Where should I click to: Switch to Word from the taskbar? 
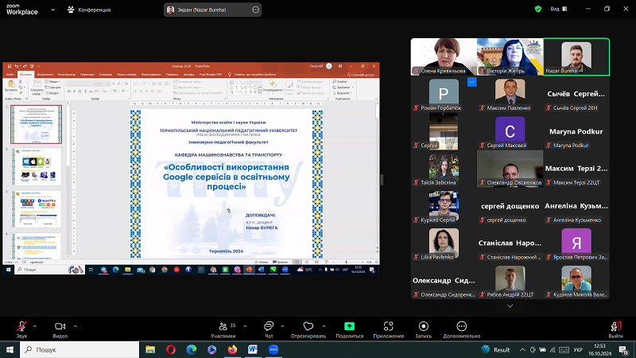point(253,349)
